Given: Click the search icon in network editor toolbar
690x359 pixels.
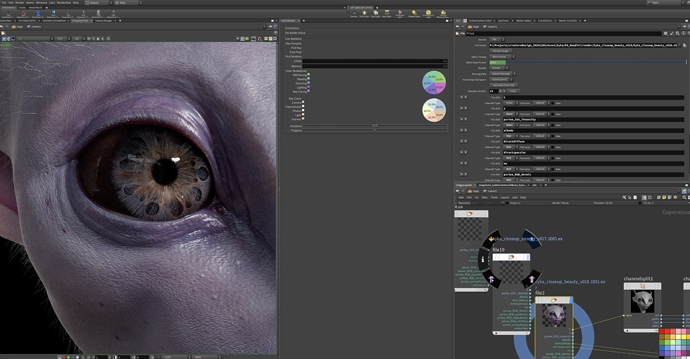Looking at the screenshot, I should 684,198.
